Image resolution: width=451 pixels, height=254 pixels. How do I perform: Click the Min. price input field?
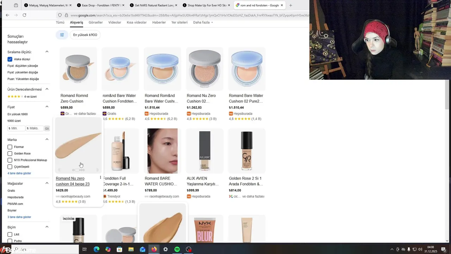click(16, 128)
